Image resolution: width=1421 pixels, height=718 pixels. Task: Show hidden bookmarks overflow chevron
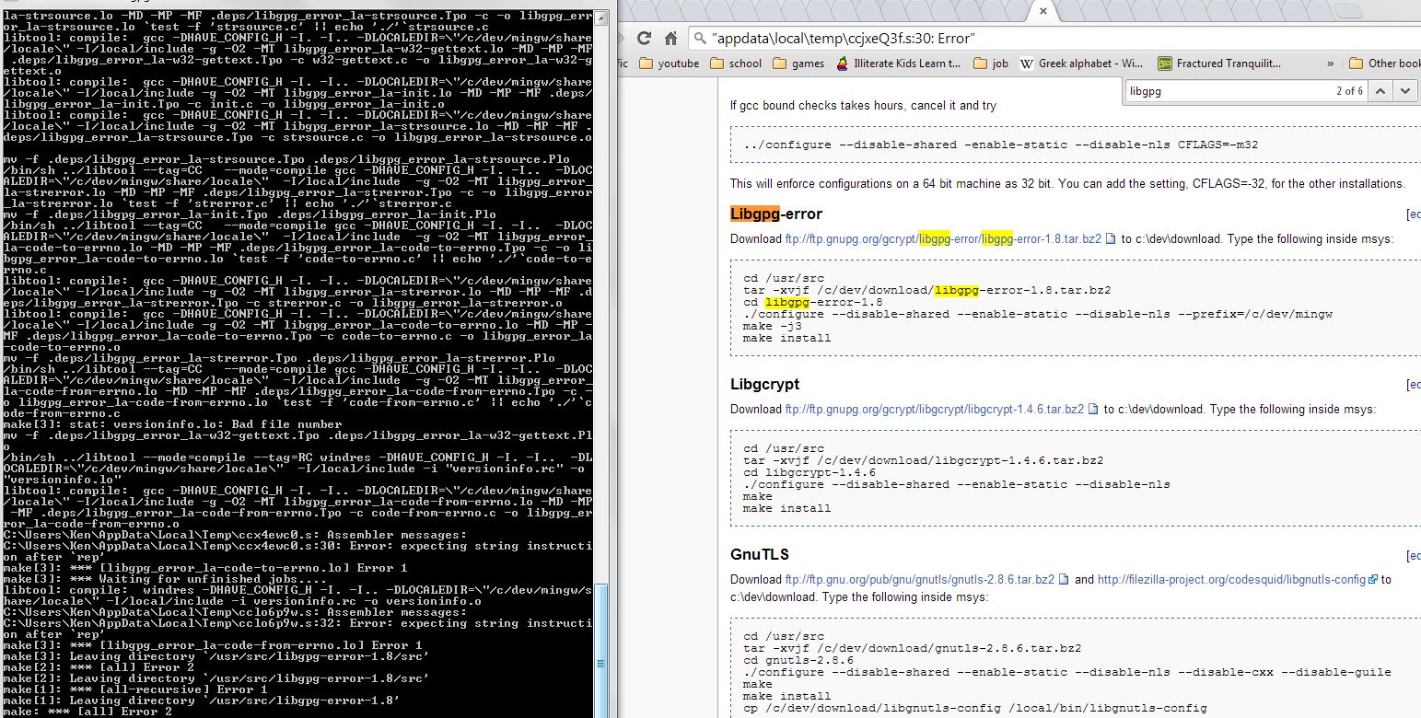pos(1330,64)
